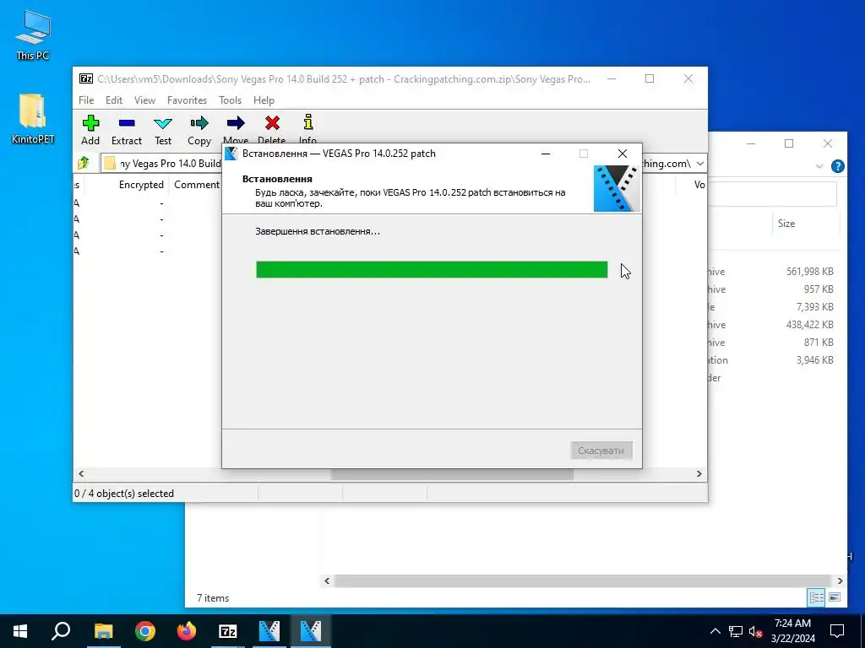Screen dimensions: 865x648
Task: Click the muted volume tray icon
Action: tap(756, 631)
